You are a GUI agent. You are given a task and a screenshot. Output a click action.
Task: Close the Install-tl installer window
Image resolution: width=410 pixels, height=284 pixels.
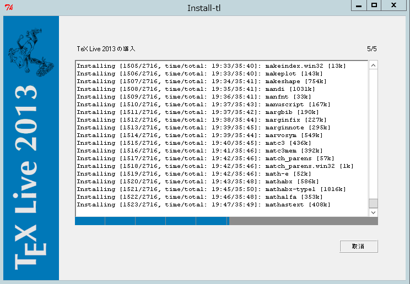coord(393,5)
